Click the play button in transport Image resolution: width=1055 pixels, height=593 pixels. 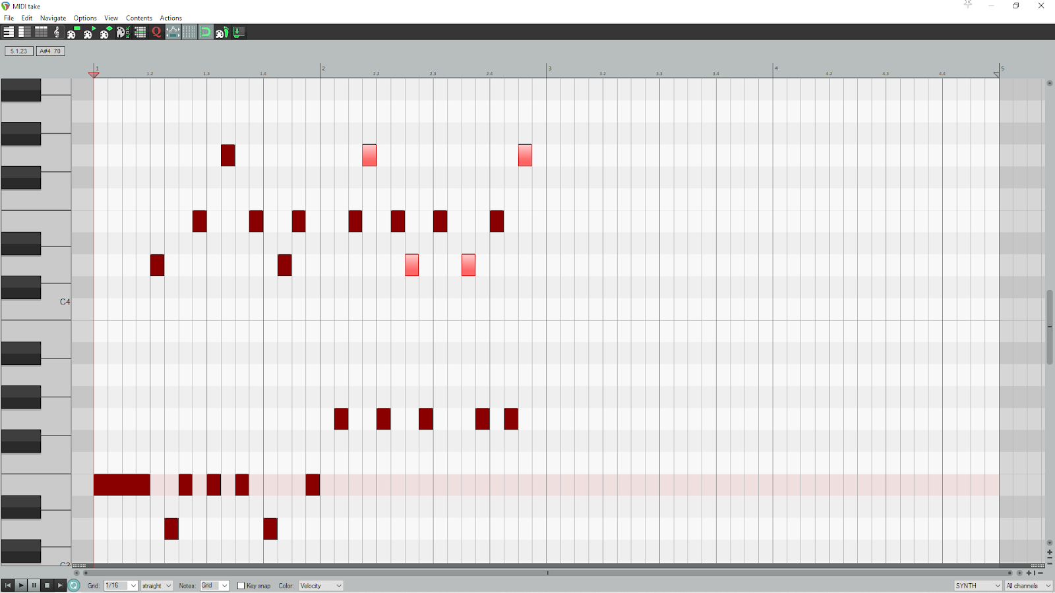tap(20, 585)
